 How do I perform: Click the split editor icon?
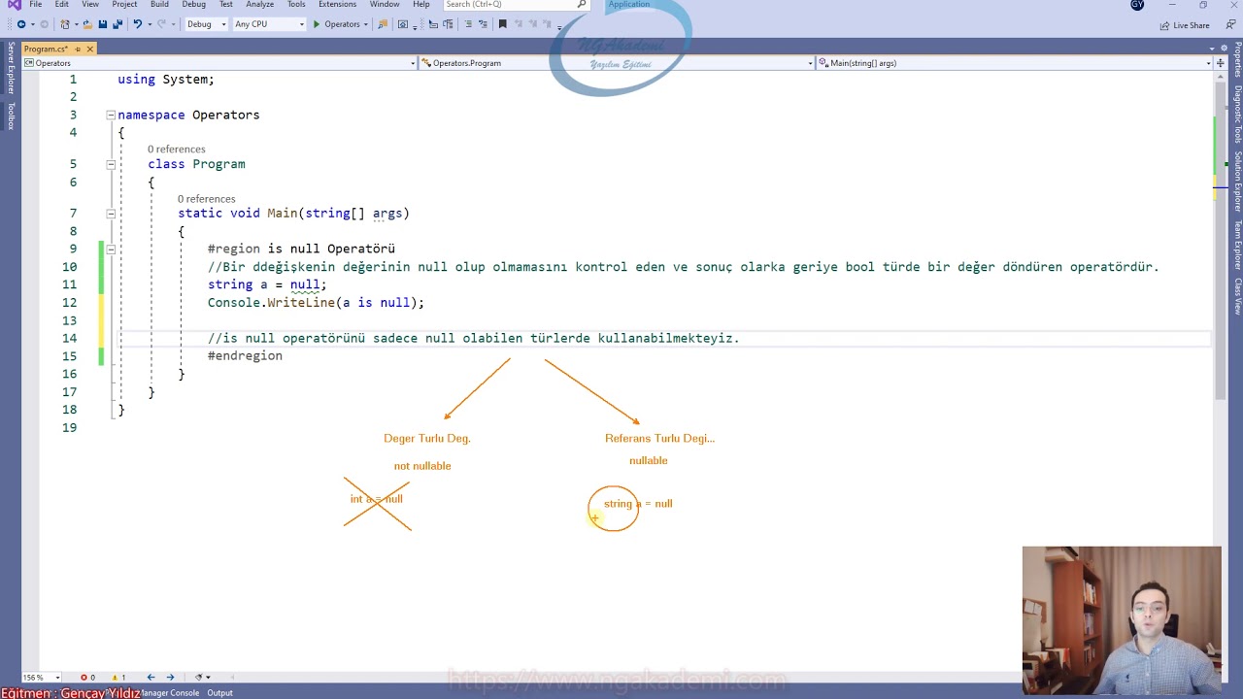[x=1221, y=63]
